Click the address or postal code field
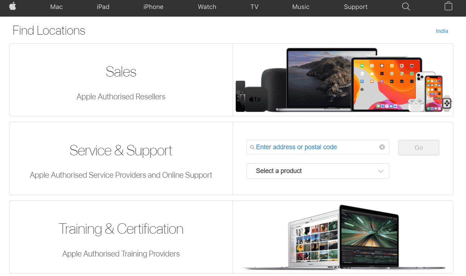Screen dimensions: 466x276 [318, 147]
